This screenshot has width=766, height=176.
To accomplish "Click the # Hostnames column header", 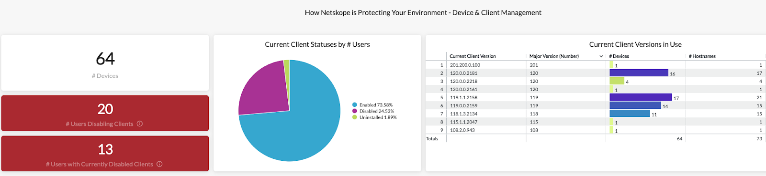I will click(x=702, y=56).
